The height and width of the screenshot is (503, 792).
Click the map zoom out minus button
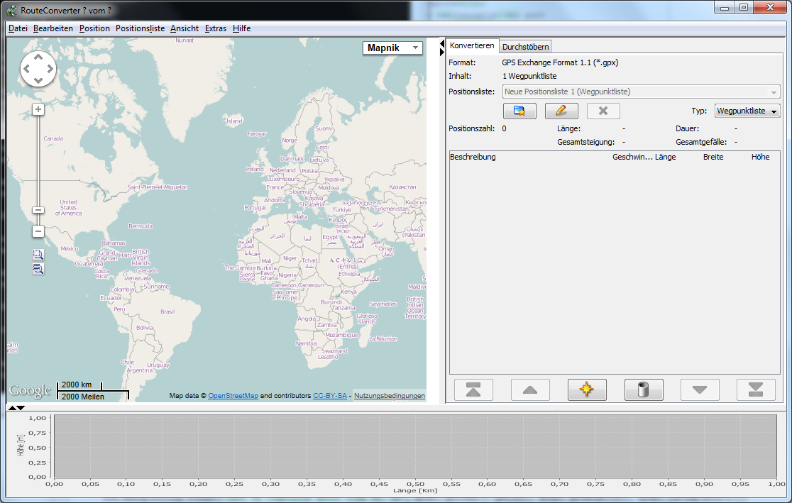click(x=38, y=231)
